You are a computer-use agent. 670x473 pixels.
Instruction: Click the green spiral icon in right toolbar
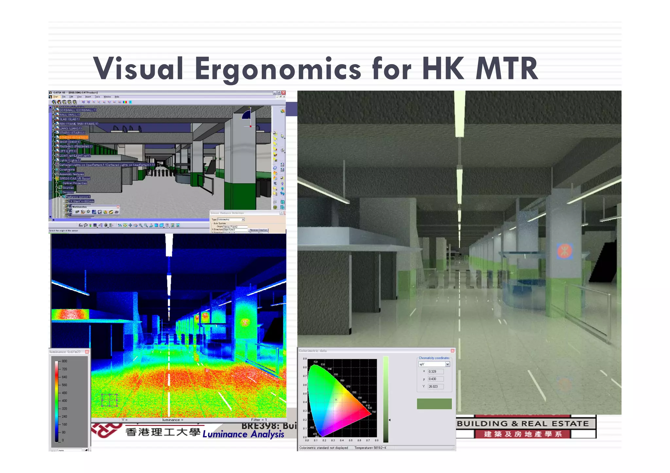(275, 207)
